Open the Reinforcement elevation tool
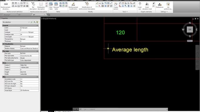The height and width of the screenshot is (112, 200). pyautogui.click(x=6, y=6)
